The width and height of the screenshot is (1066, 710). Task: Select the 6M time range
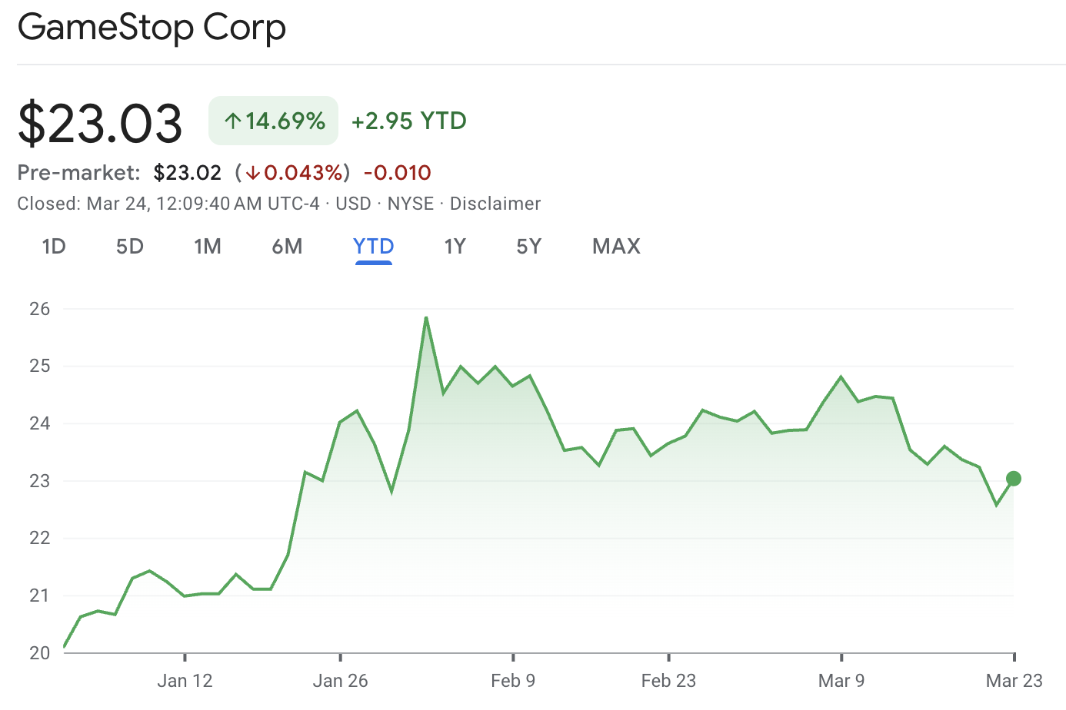tap(287, 247)
